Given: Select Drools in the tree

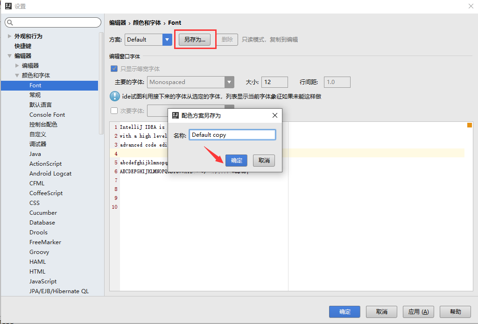Looking at the screenshot, I should 38,232.
